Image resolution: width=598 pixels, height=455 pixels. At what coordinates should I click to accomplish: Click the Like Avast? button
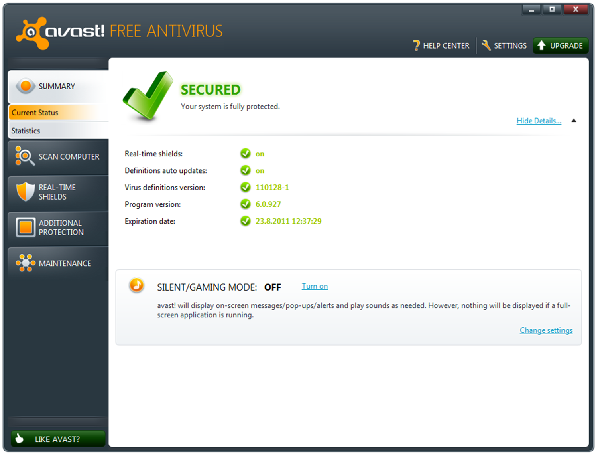(x=58, y=439)
